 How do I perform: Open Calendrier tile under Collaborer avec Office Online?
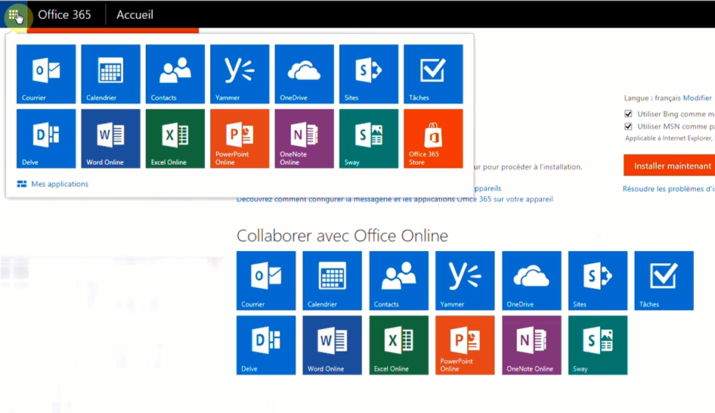[333, 281]
